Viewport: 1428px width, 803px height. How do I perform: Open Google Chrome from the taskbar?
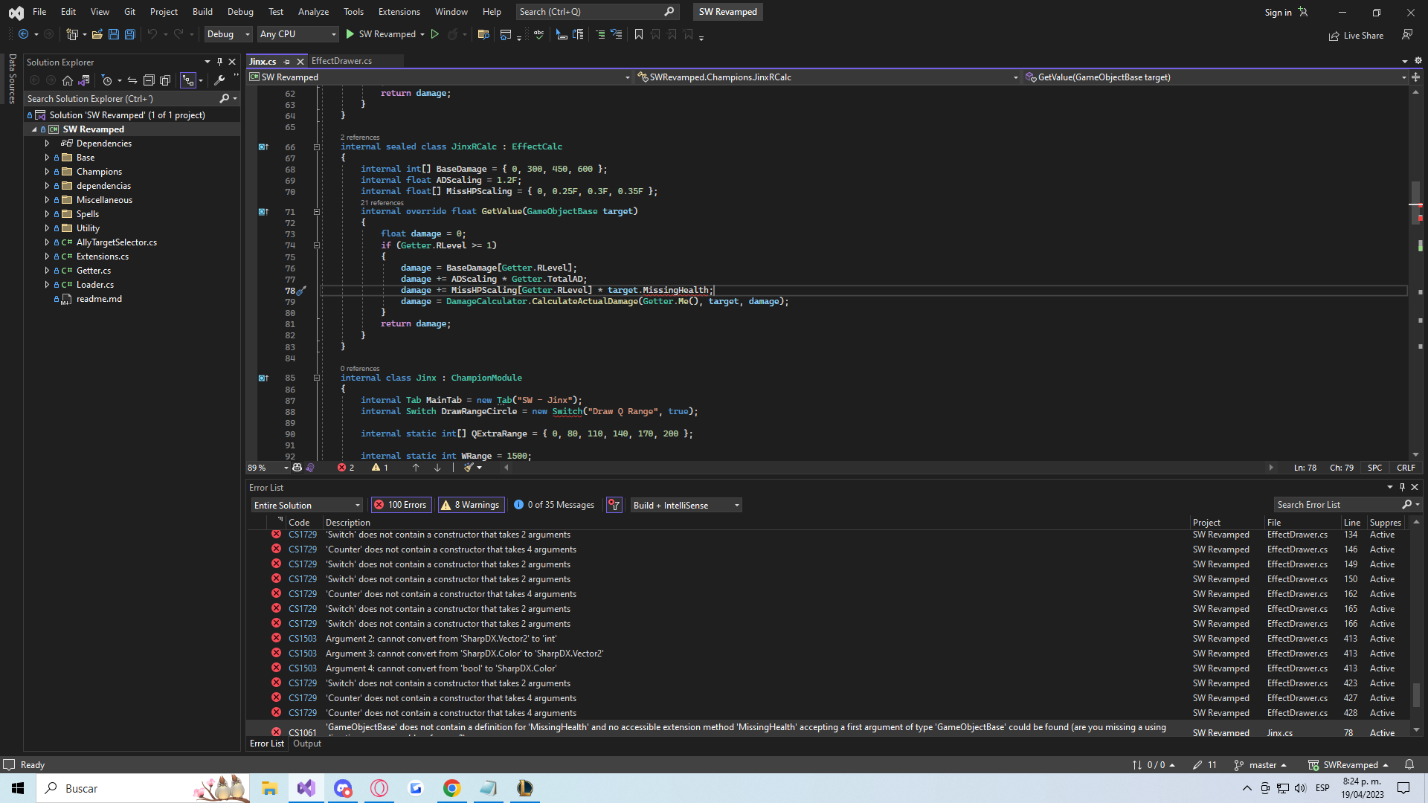[x=451, y=788]
